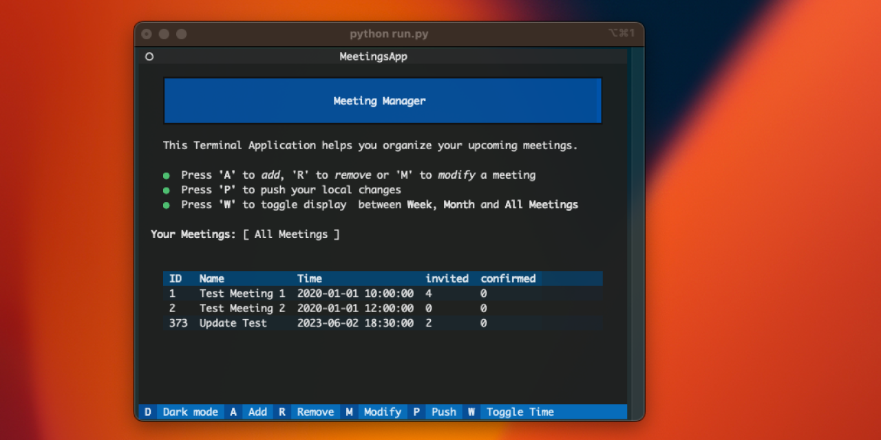Image resolution: width=881 pixels, height=440 pixels.
Task: Activate Remove in the footer bar
Action: pyautogui.click(x=315, y=412)
